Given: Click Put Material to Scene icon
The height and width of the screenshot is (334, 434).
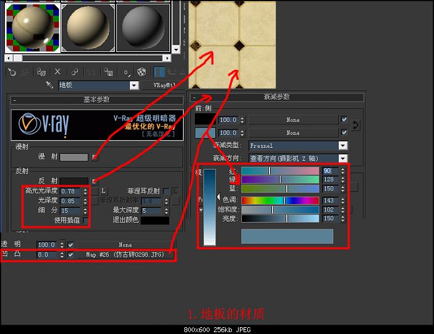Looking at the screenshot, I should click(25, 72).
